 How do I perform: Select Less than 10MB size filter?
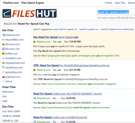click(11, 111)
